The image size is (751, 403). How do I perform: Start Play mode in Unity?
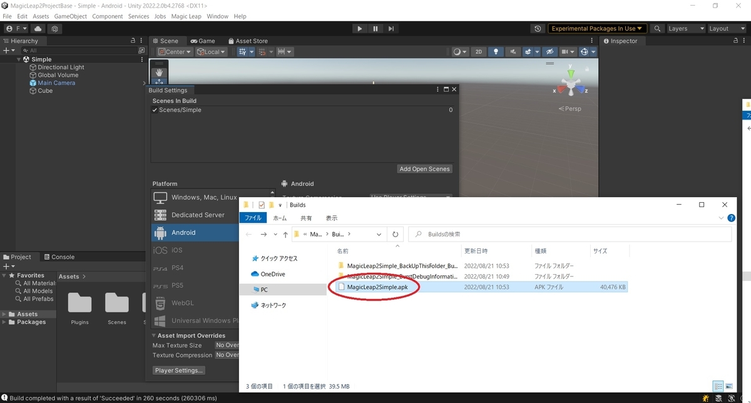(x=359, y=29)
